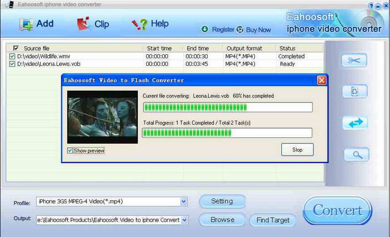Click the Ready status cell
The image size is (390, 237).
287,64
